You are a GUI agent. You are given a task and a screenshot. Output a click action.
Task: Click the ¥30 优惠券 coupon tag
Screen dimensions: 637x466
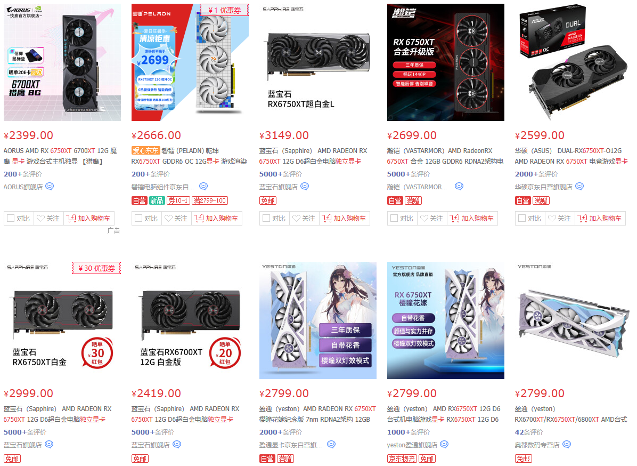pos(97,268)
